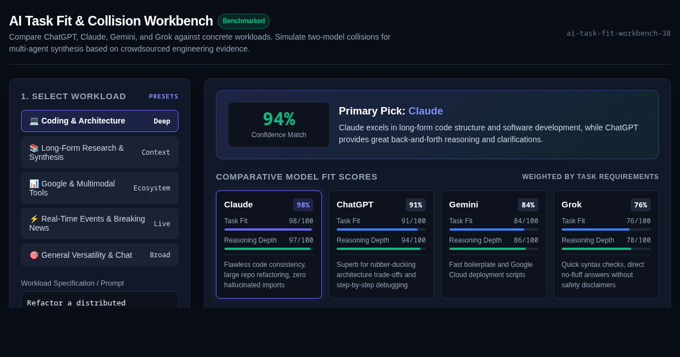680x357 pixels.
Task: Click the Comparative Model Fit Scores heading
Action: 296,177
